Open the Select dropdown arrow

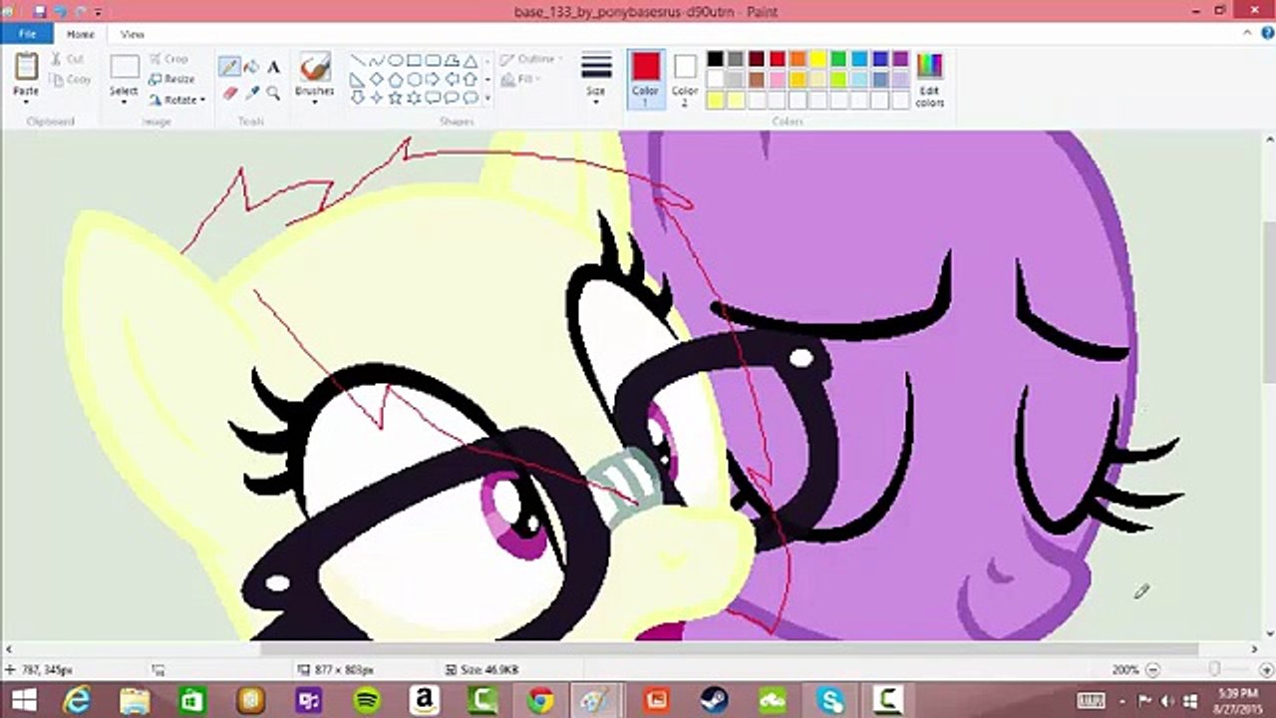click(125, 102)
